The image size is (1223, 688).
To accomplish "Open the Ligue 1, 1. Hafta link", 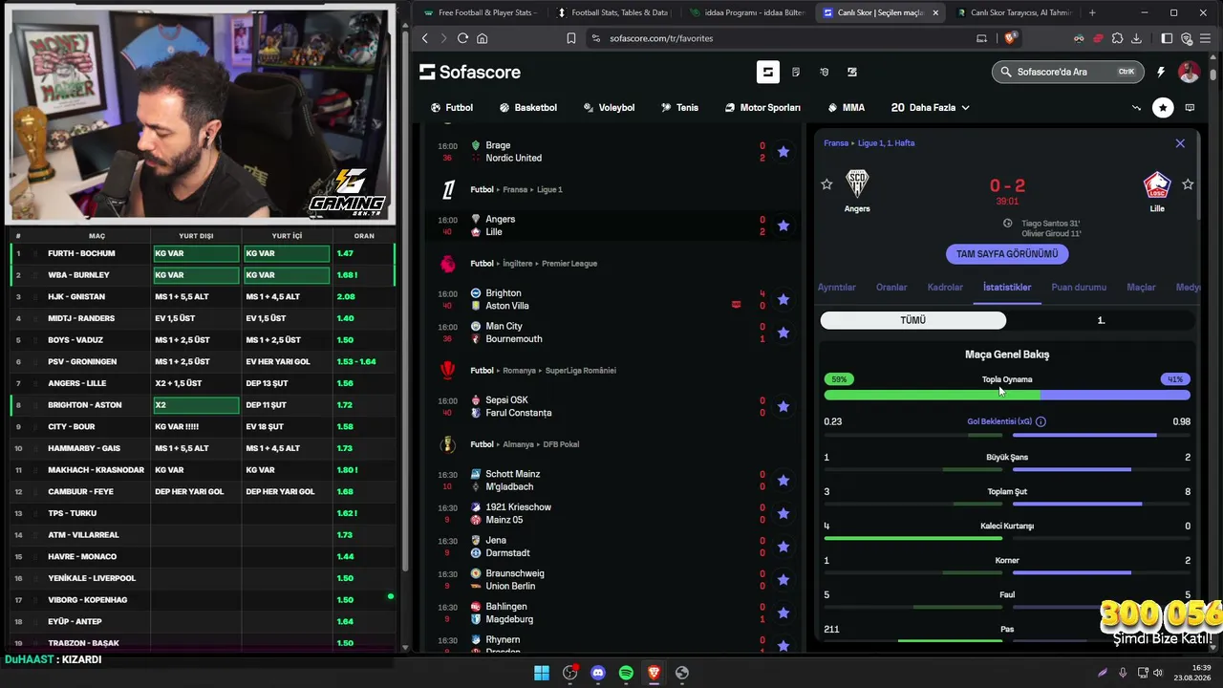I will [x=887, y=143].
